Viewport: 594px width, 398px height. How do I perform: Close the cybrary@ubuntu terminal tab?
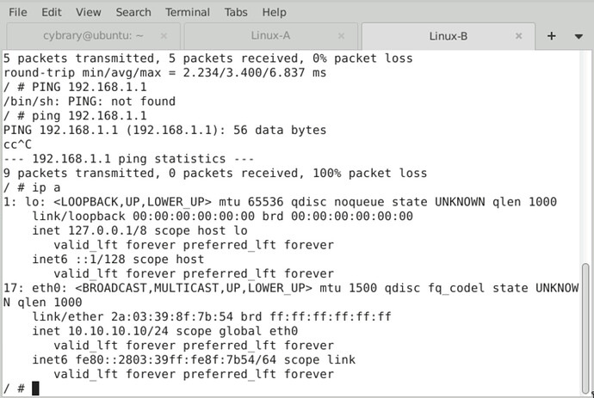[163, 36]
